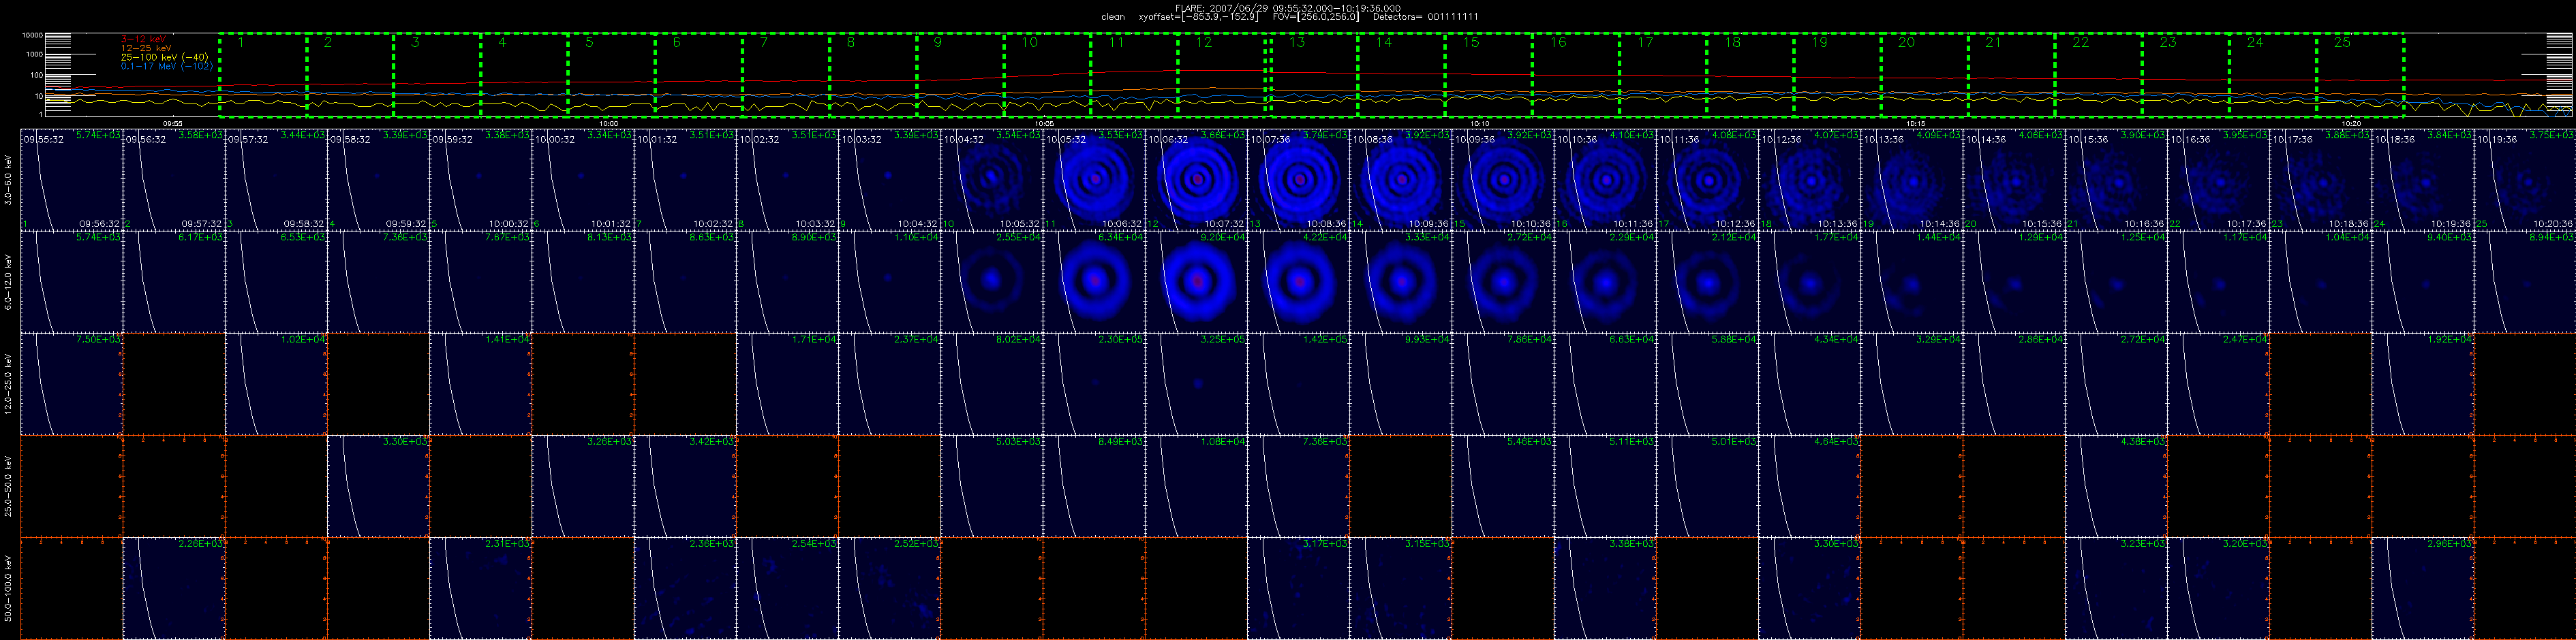This screenshot has height=640, width=2576.
Task: Select time interval 20 on the lightcurve
Action: click(x=1924, y=75)
